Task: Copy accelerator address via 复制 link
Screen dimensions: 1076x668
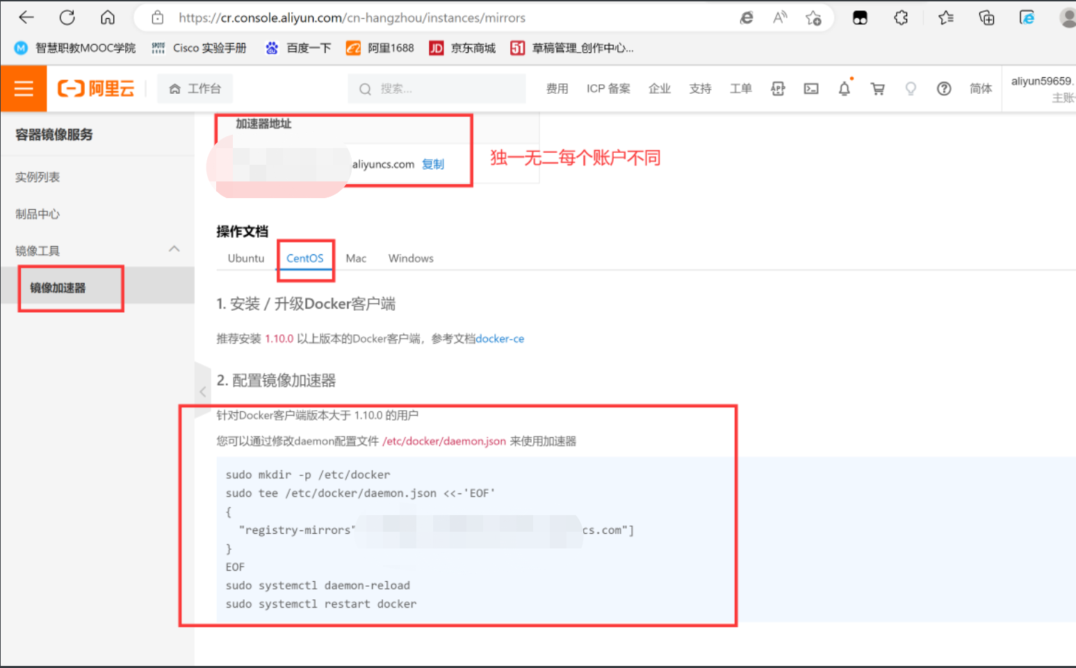Action: [433, 164]
